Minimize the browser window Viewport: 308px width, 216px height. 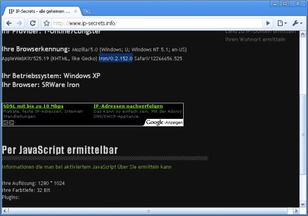tap(275, 4)
